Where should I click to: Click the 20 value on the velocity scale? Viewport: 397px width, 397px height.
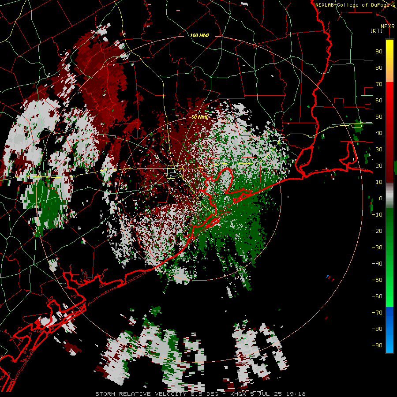point(379,166)
